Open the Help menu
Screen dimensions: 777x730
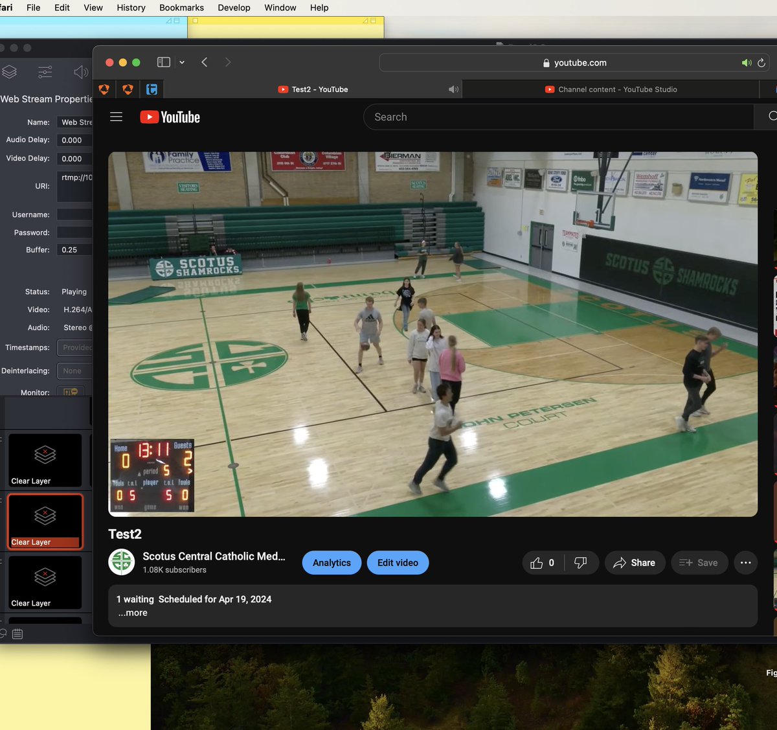click(x=319, y=8)
